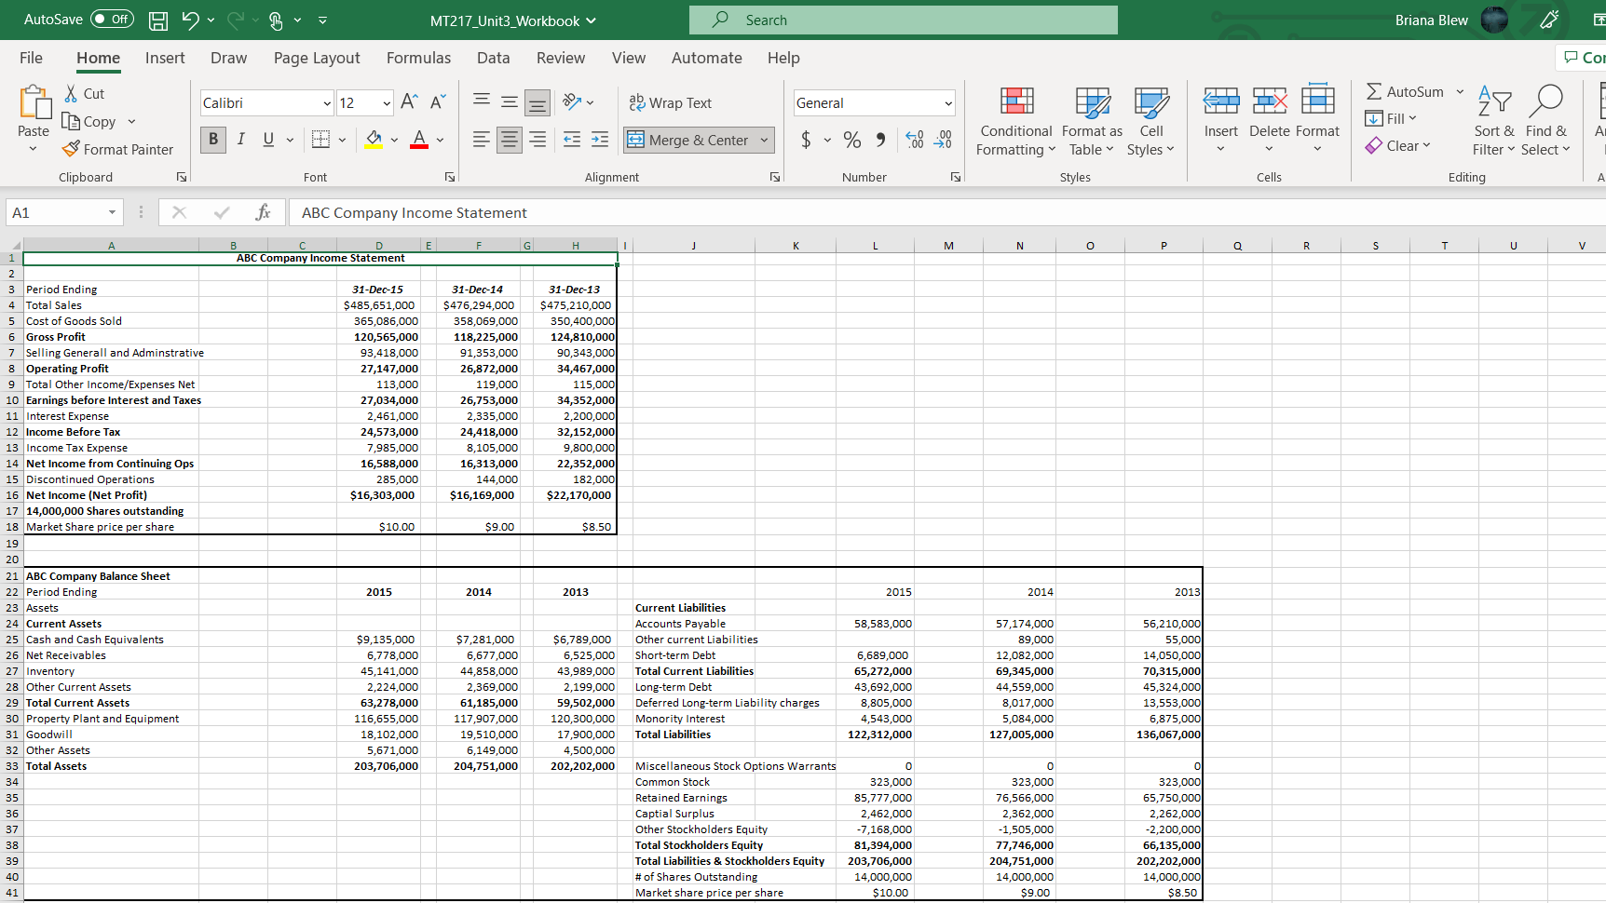This screenshot has height=903, width=1606.
Task: Apply Percent Style format
Action: coord(851,140)
